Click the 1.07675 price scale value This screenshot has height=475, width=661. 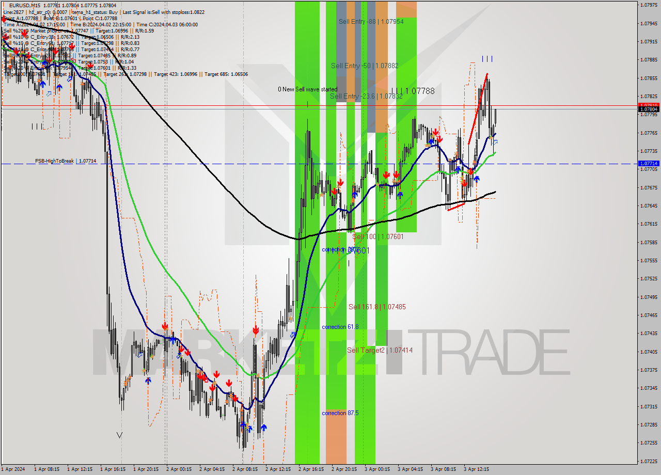tap(649, 187)
